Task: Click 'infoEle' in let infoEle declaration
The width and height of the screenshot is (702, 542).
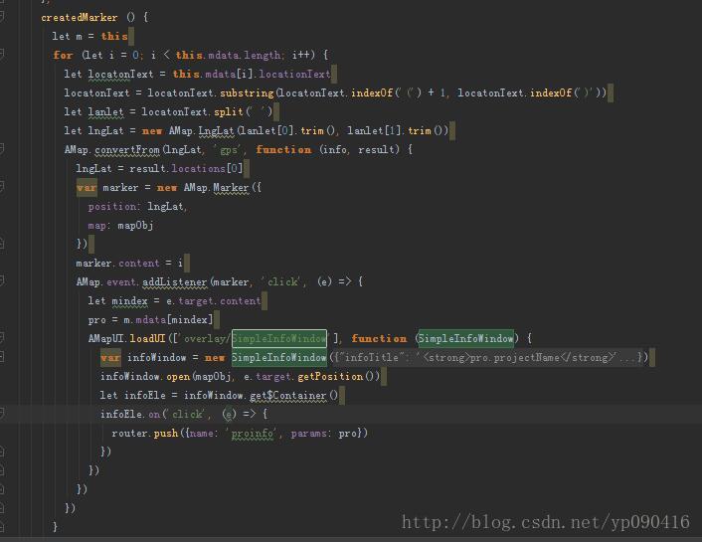Action: (144, 396)
